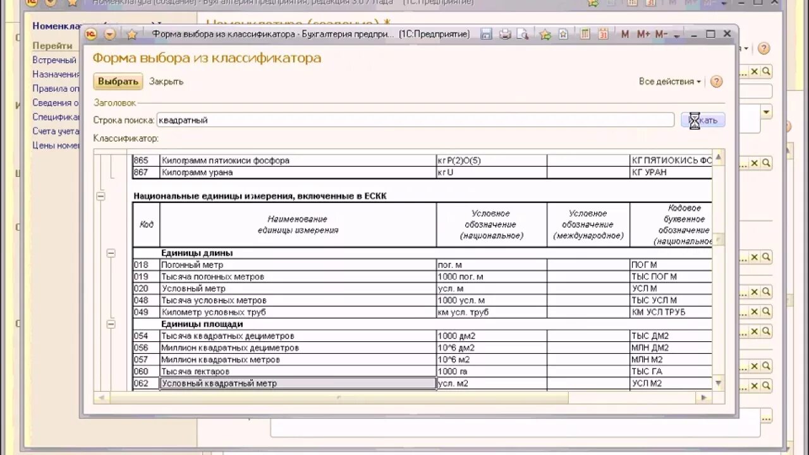Select row Тысяча условных метров

(x=422, y=300)
